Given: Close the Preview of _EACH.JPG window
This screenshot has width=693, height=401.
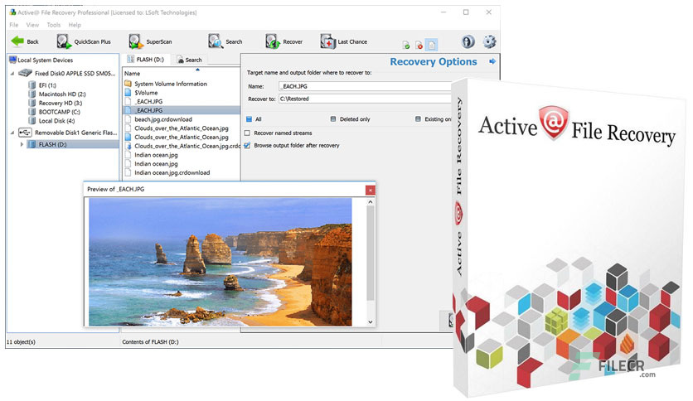Looking at the screenshot, I should [x=370, y=190].
